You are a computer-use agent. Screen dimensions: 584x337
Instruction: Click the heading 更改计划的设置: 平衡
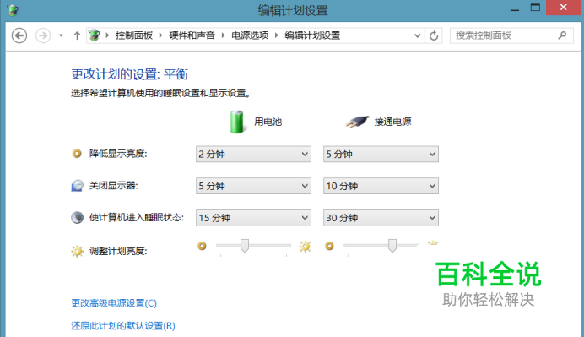tap(130, 74)
